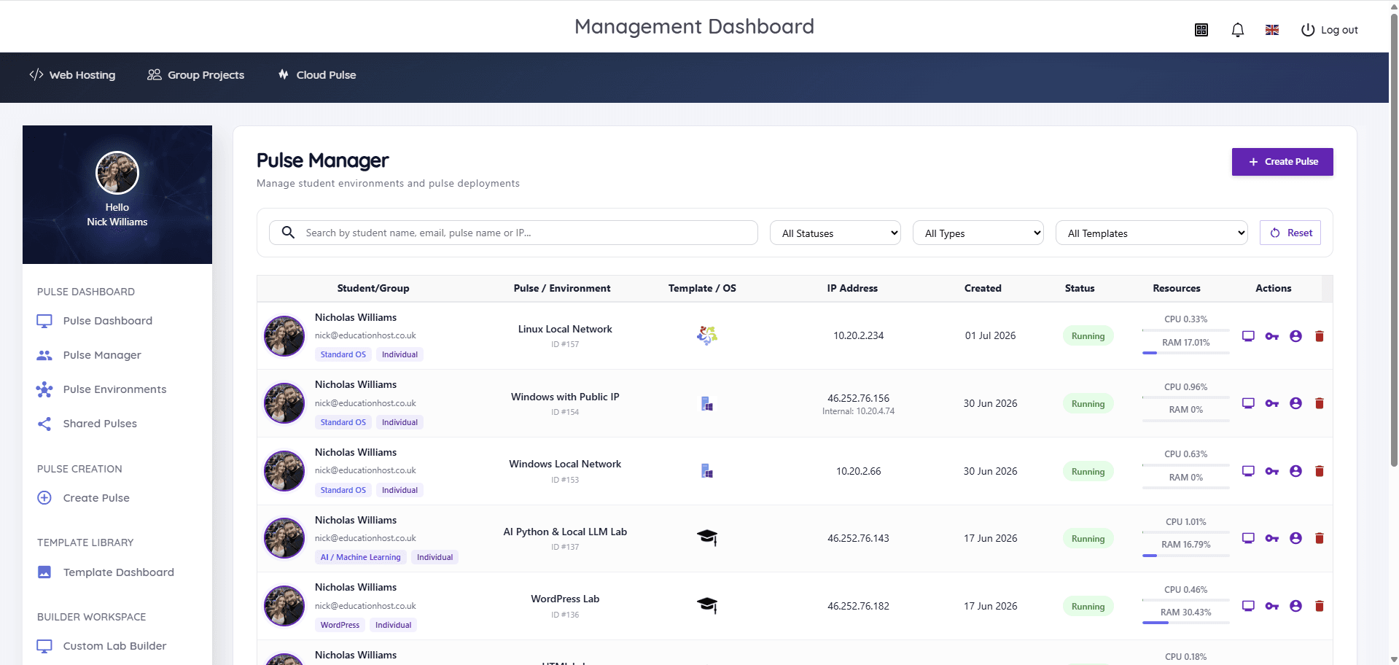Click the UK flag language icon
1399x665 pixels.
click(1272, 30)
